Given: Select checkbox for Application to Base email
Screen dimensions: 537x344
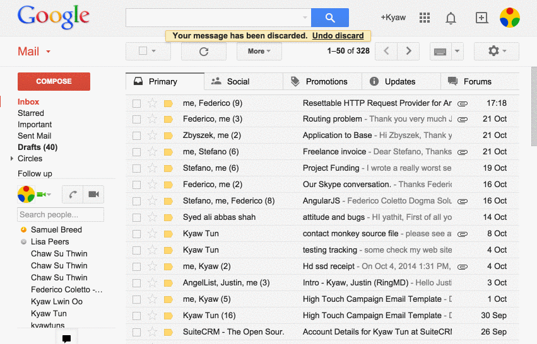Looking at the screenshot, I should pyautogui.click(x=137, y=135).
